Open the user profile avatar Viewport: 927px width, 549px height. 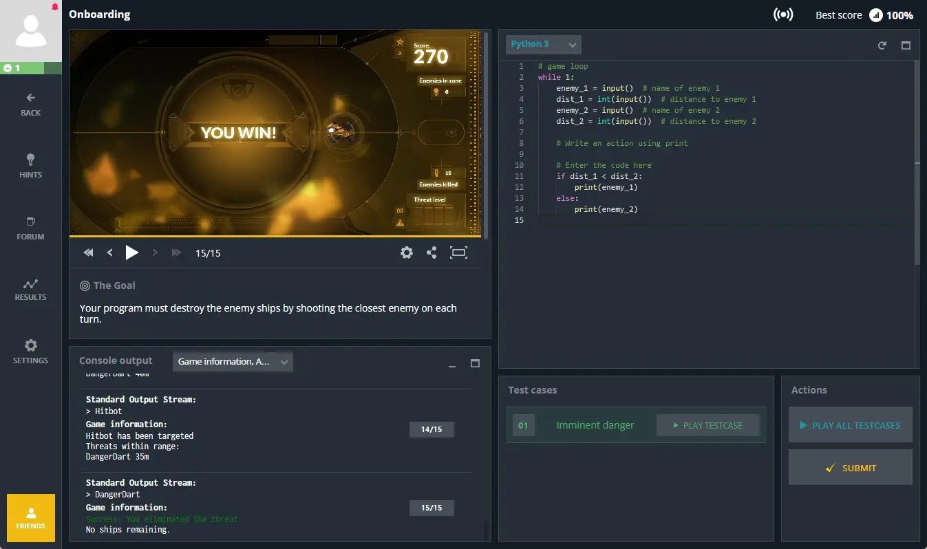point(31,31)
